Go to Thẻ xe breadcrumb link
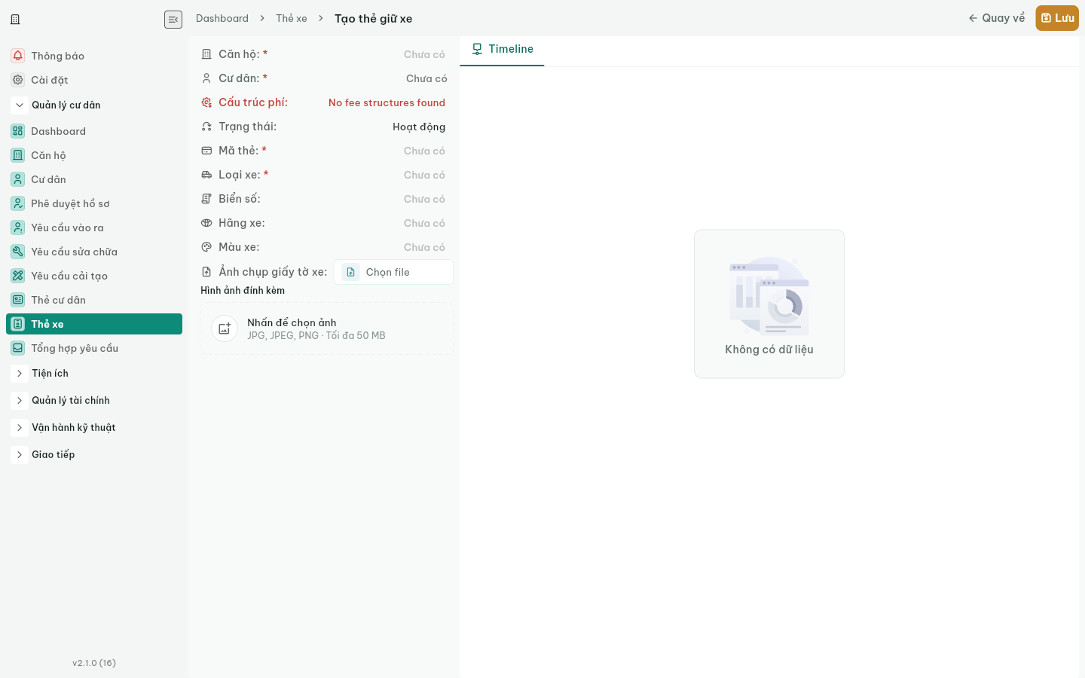This screenshot has width=1085, height=678. click(292, 18)
